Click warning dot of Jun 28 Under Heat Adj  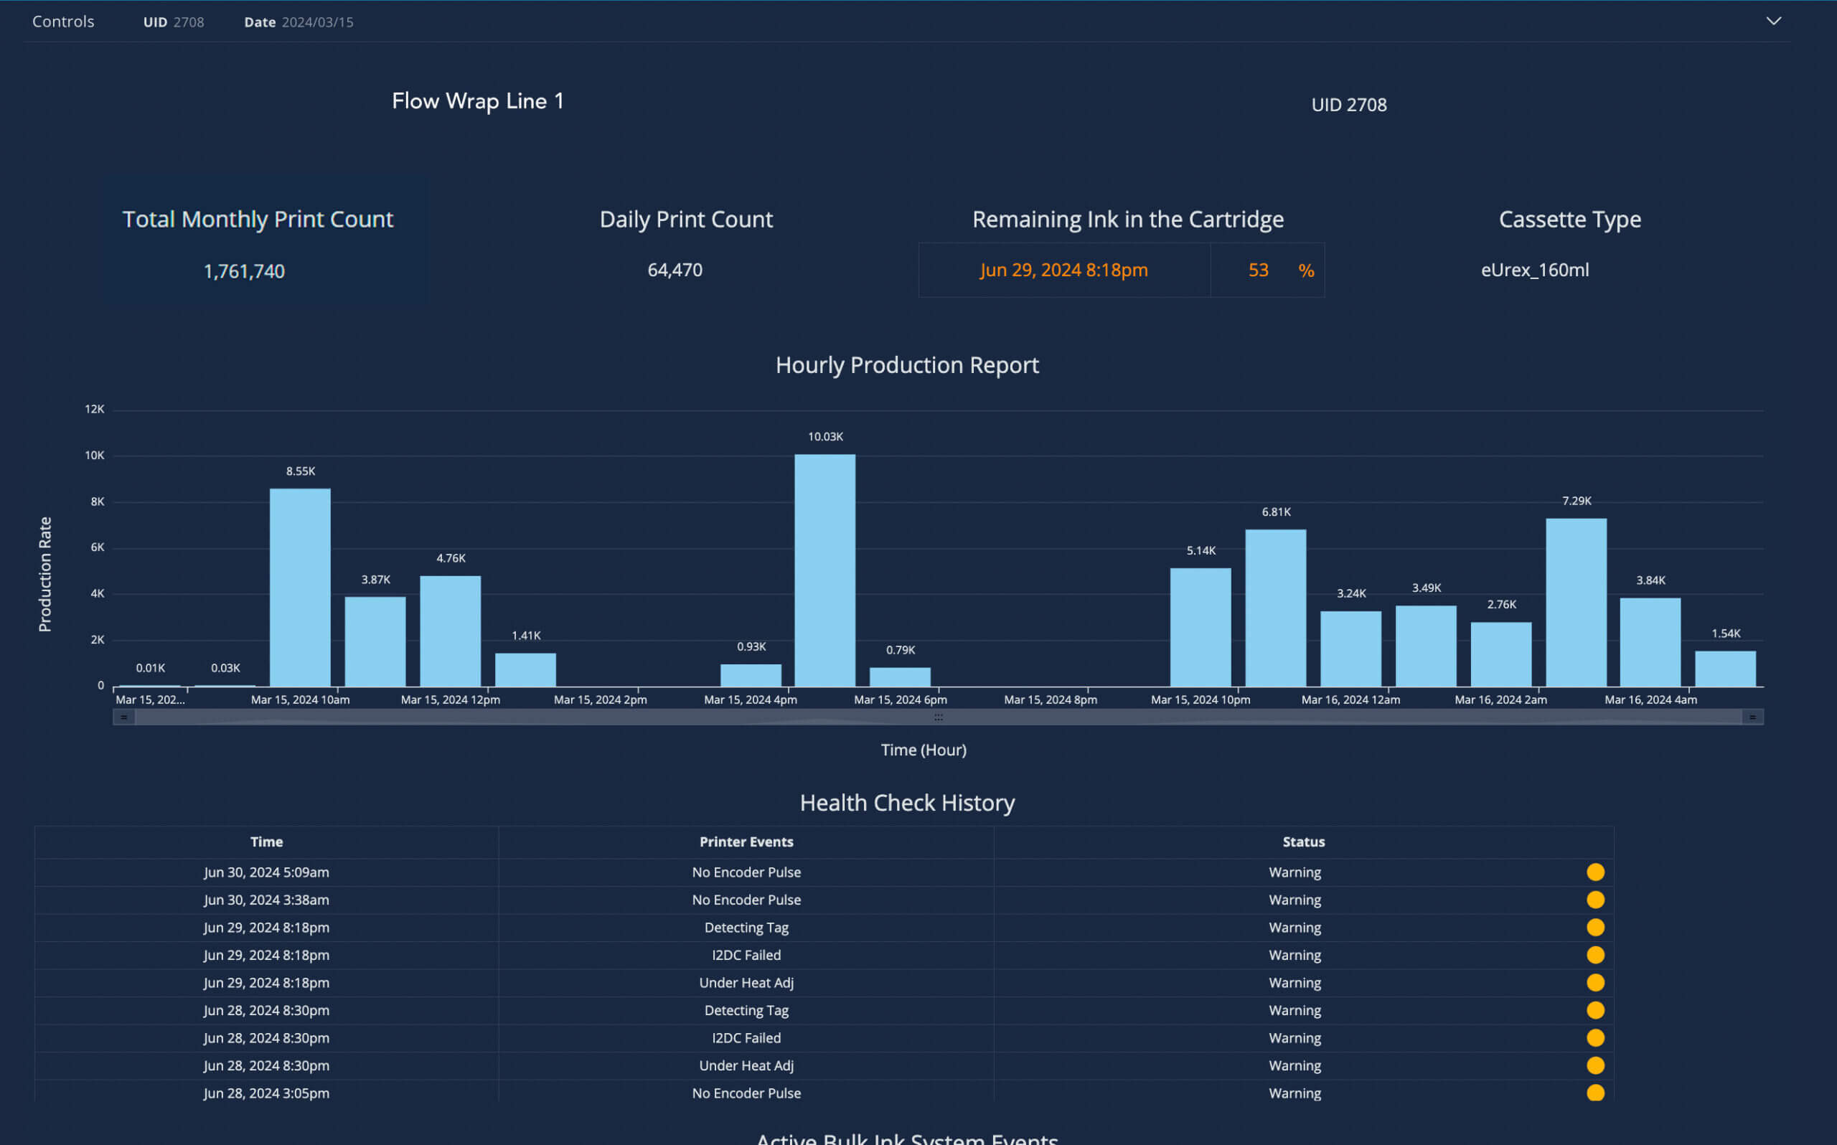tap(1594, 1065)
